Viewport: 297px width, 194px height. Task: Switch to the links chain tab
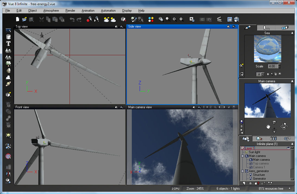pyautogui.click(x=287, y=139)
